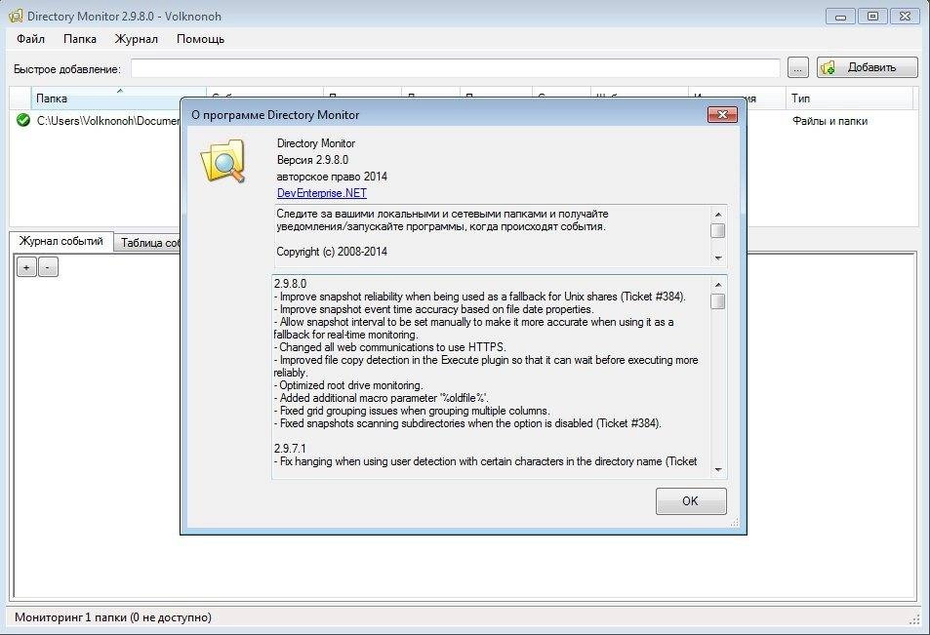Click the 'Файлы и папки' type cell
930x635 pixels.
tap(829, 121)
